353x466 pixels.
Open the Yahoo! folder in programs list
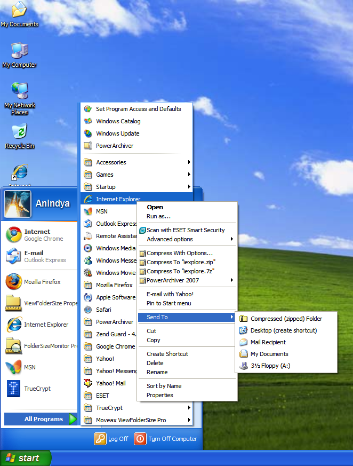pyautogui.click(x=110, y=359)
